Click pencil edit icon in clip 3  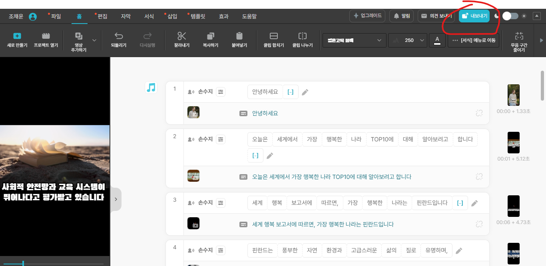(x=474, y=203)
